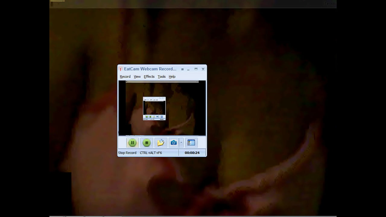Click the compact mode button beside minimize
This screenshot has height=217, width=386.
(182, 69)
